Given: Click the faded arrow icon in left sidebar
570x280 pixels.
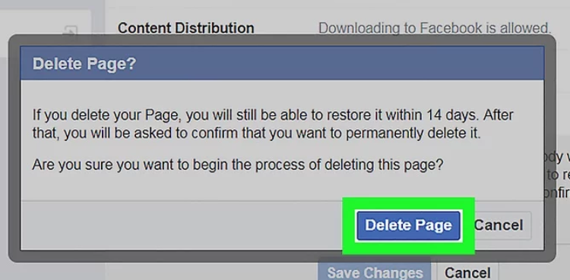Looking at the screenshot, I should [70, 32].
